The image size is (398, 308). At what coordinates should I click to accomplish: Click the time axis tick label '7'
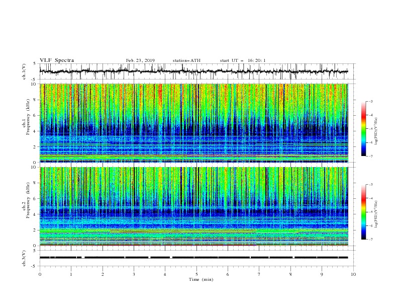point(259,274)
